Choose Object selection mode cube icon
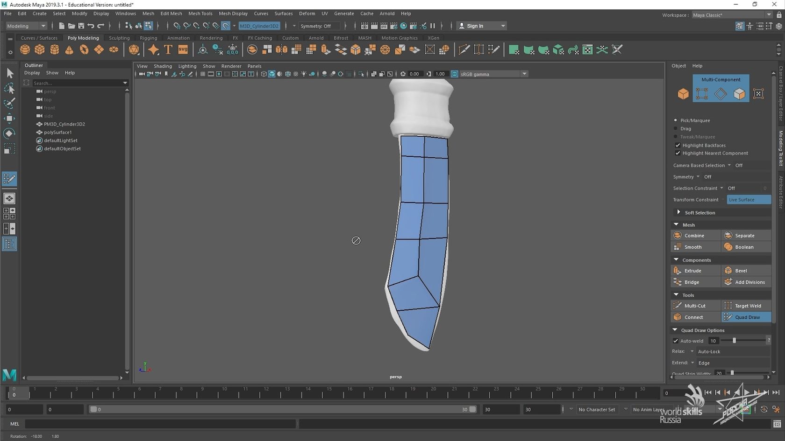Screen dimensions: 785x441 coord(683,94)
